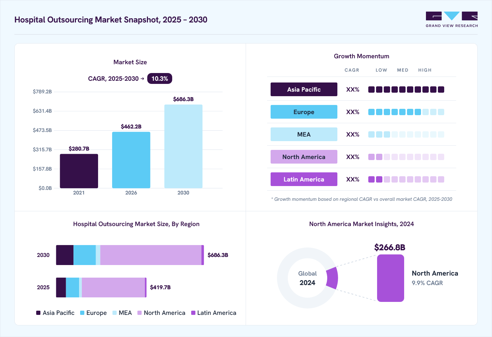Select Asia Pacific segment in 2030 stacked bar
This screenshot has width=492, height=337.
65,255
